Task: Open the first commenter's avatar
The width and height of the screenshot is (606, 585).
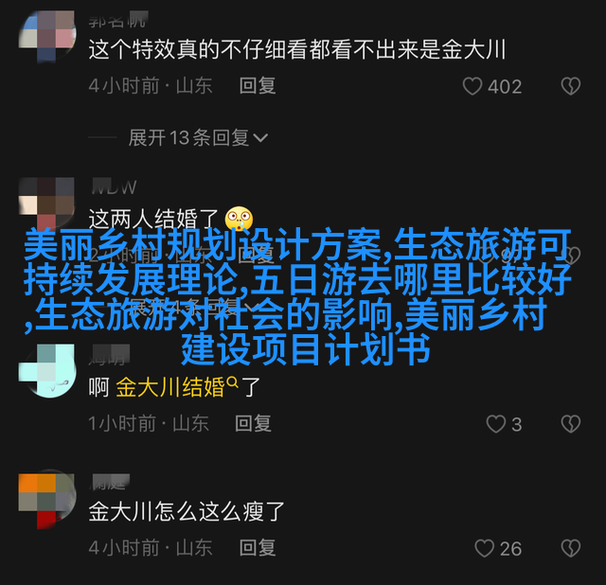Action: [x=47, y=37]
